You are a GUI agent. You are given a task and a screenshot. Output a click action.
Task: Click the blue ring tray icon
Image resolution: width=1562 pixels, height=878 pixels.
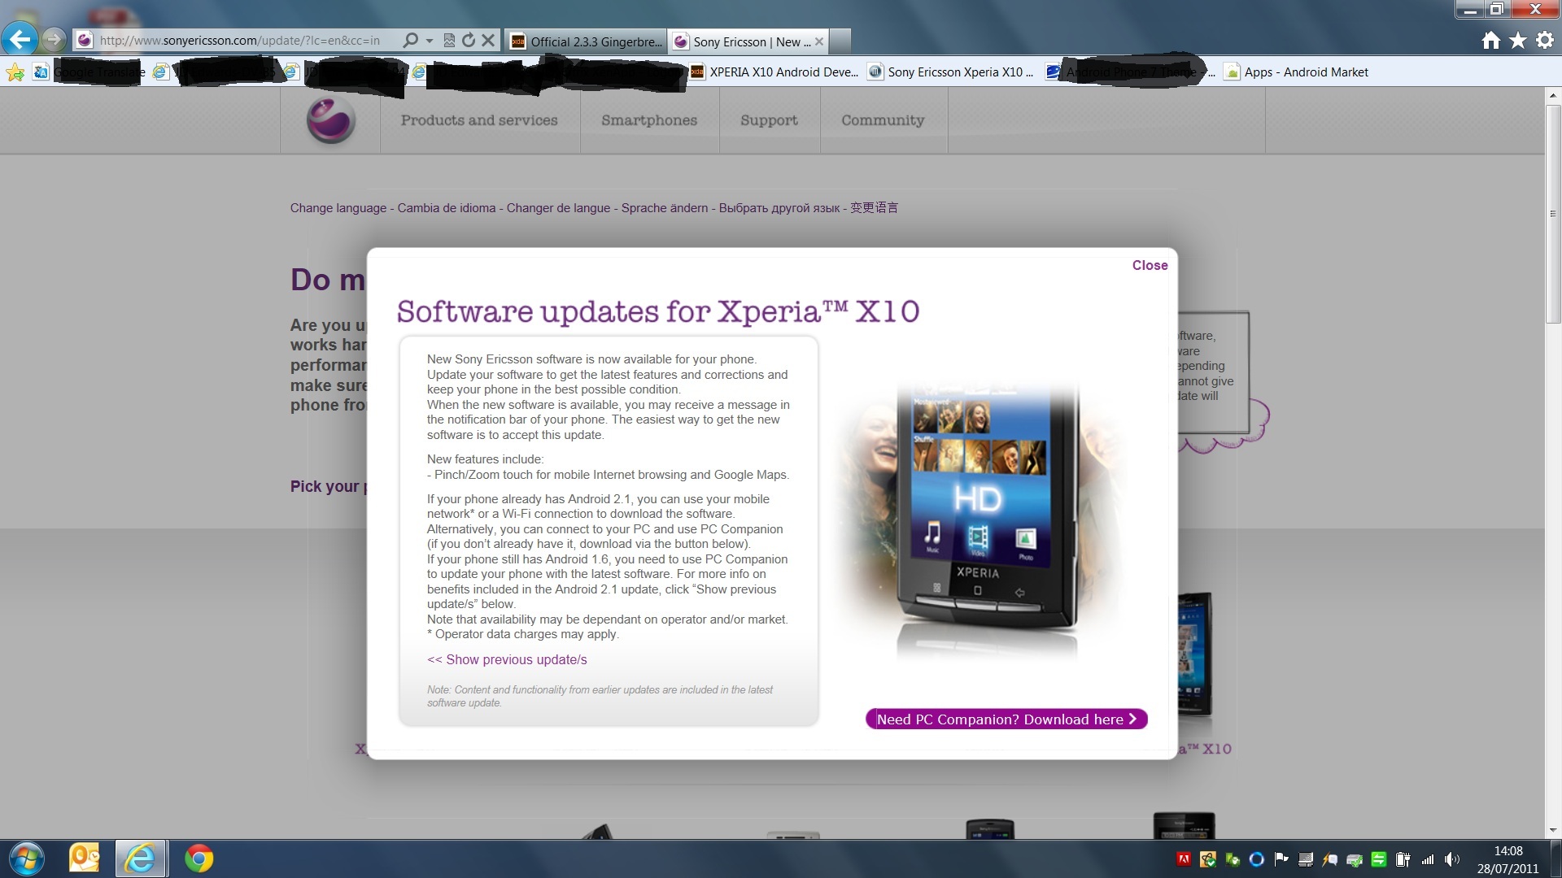pyautogui.click(x=1256, y=859)
